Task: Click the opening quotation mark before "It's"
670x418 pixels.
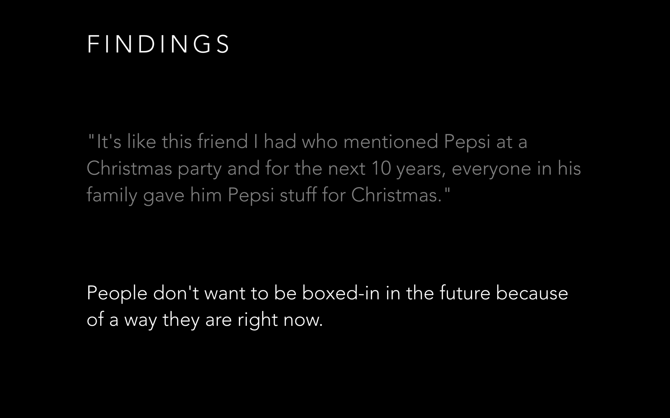Action: [x=91, y=137]
